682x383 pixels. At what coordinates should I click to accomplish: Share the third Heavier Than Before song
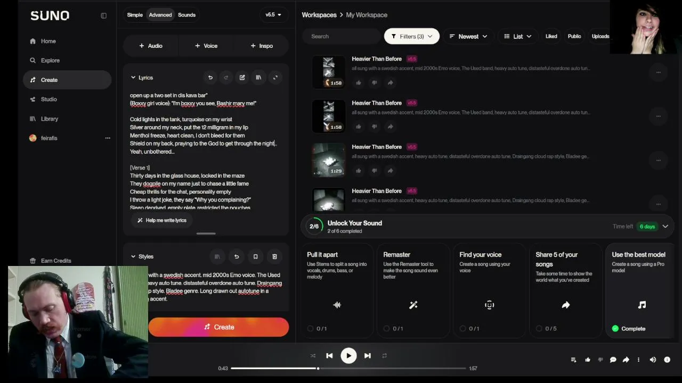(391, 171)
